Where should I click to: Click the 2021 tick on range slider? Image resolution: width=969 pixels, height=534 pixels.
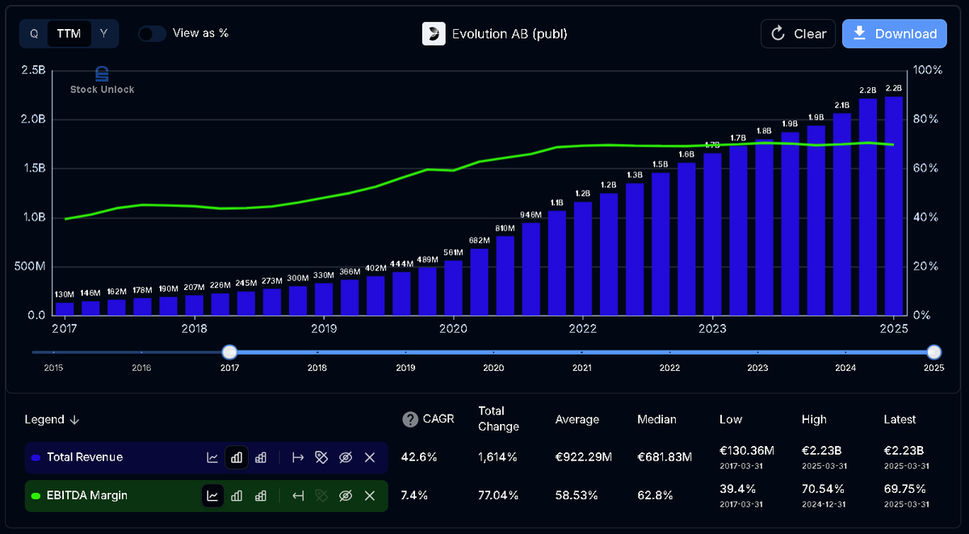[581, 367]
